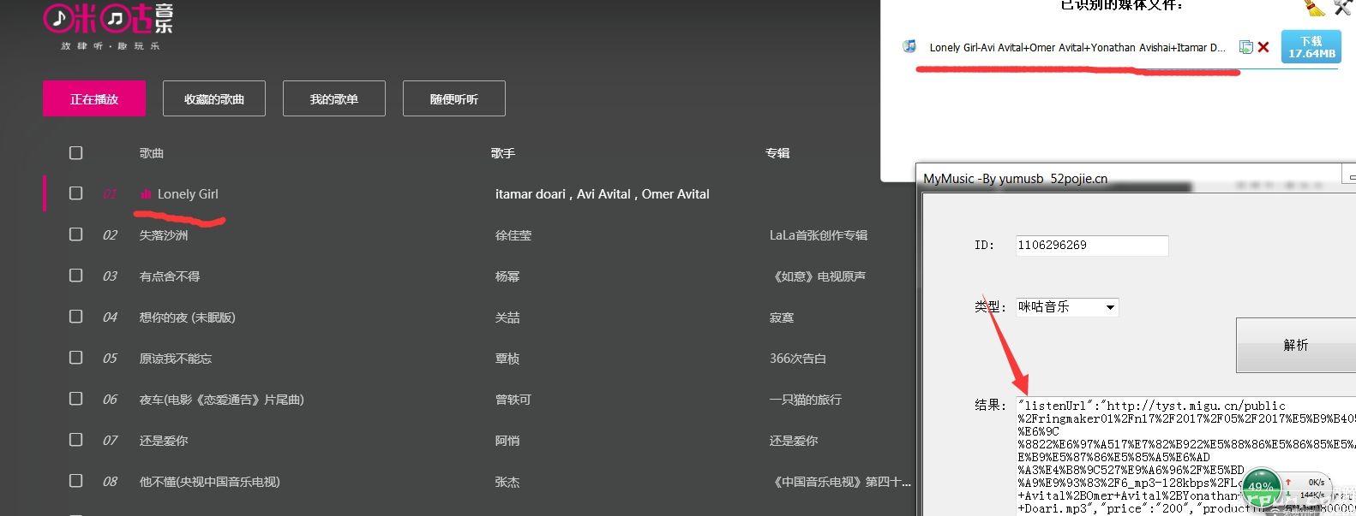Click the 解析 button in MyMusic
The image size is (1356, 516).
1295,345
